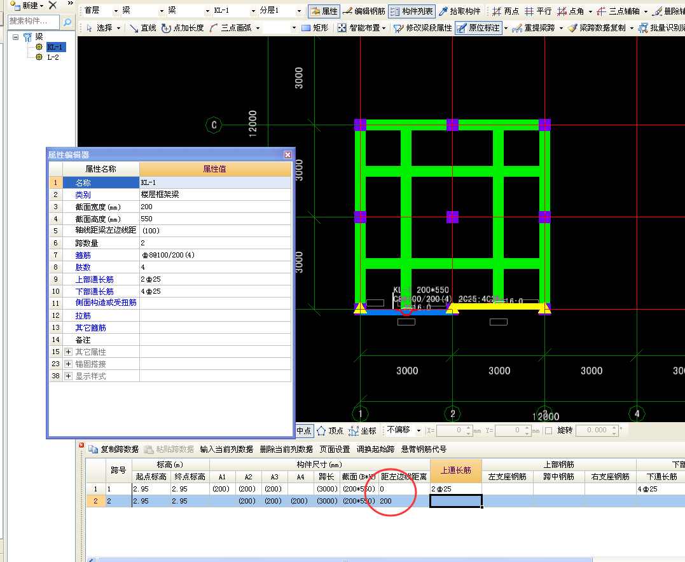Click the X offset input field
685x562 pixels.
[x=451, y=430]
